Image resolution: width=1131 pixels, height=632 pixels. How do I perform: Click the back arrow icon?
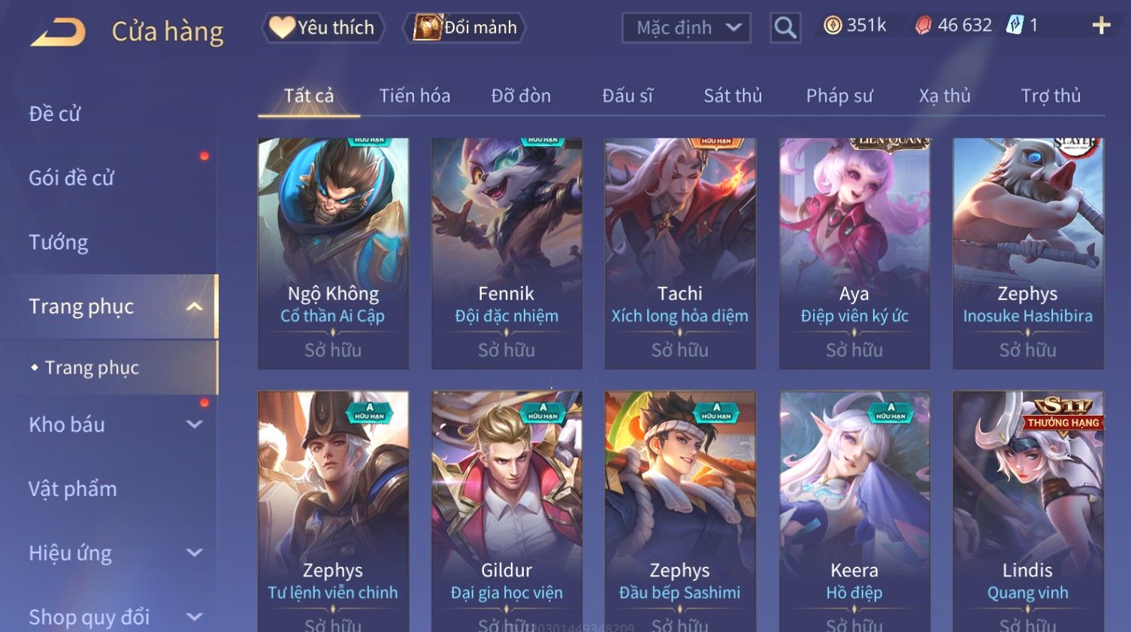click(x=57, y=32)
